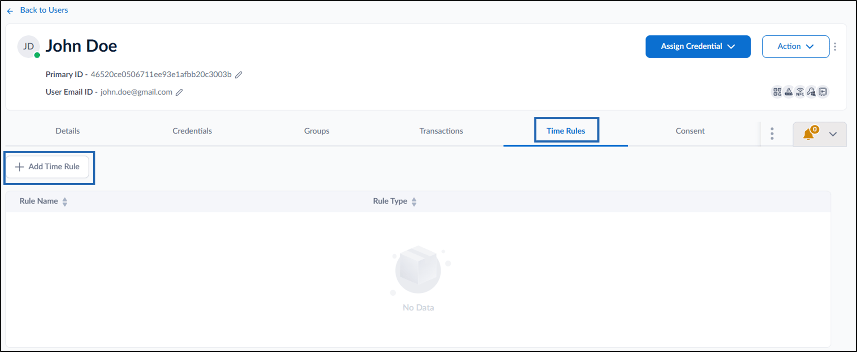Open the three-dot menu next to Action button
This screenshot has width=857, height=352.
pyautogui.click(x=835, y=47)
